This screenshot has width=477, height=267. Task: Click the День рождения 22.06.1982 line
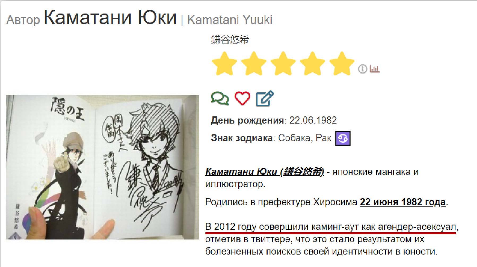click(x=274, y=120)
